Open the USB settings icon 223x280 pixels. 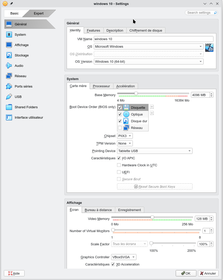coord(9,97)
